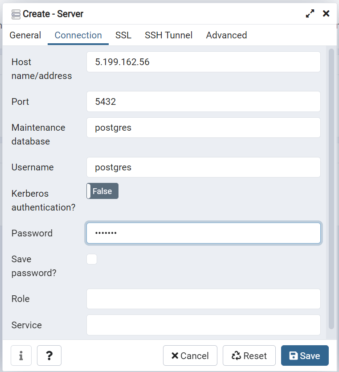The height and width of the screenshot is (372, 339).
Task: Enable the Save password checkbox
Action: click(x=91, y=259)
